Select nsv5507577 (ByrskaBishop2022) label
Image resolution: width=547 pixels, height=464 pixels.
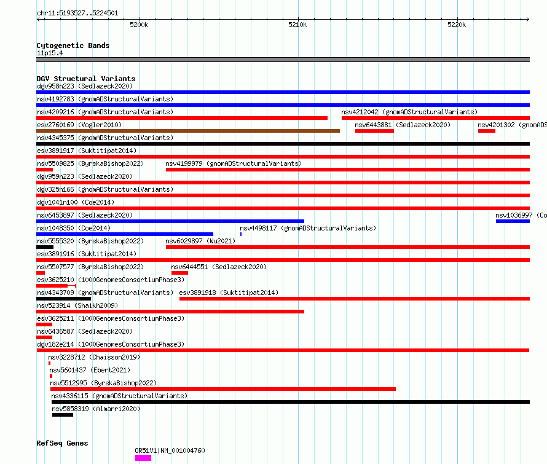coord(90,267)
